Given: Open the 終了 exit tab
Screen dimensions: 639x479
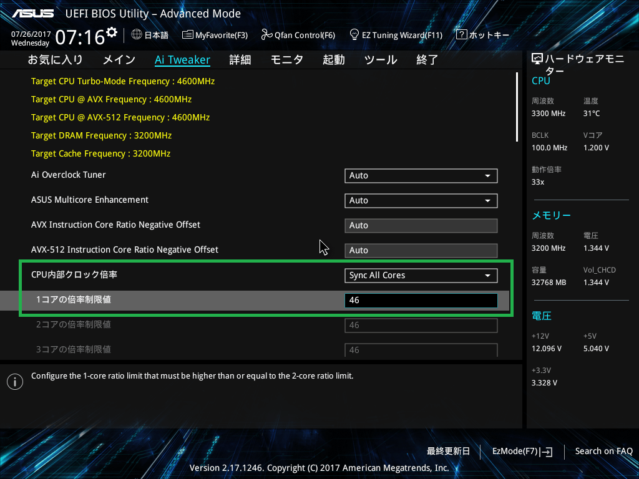Looking at the screenshot, I should 427,60.
